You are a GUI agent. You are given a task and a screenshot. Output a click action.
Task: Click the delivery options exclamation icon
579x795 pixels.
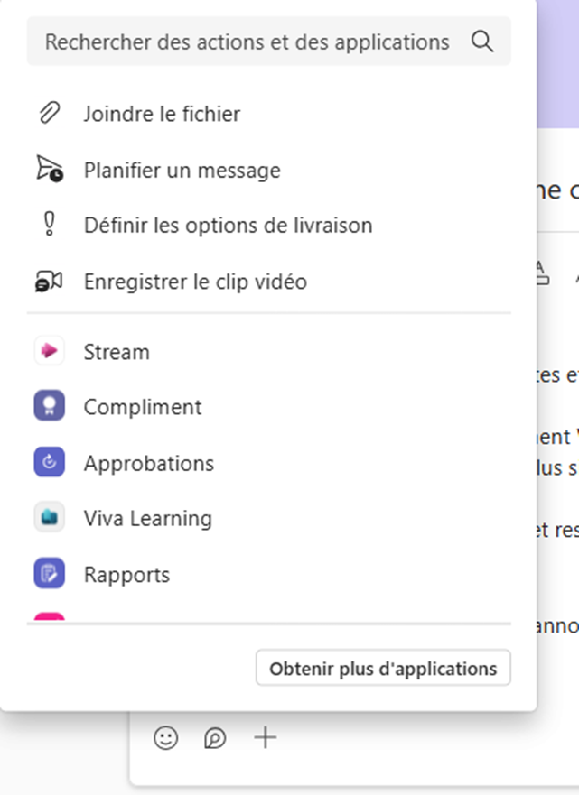[49, 225]
